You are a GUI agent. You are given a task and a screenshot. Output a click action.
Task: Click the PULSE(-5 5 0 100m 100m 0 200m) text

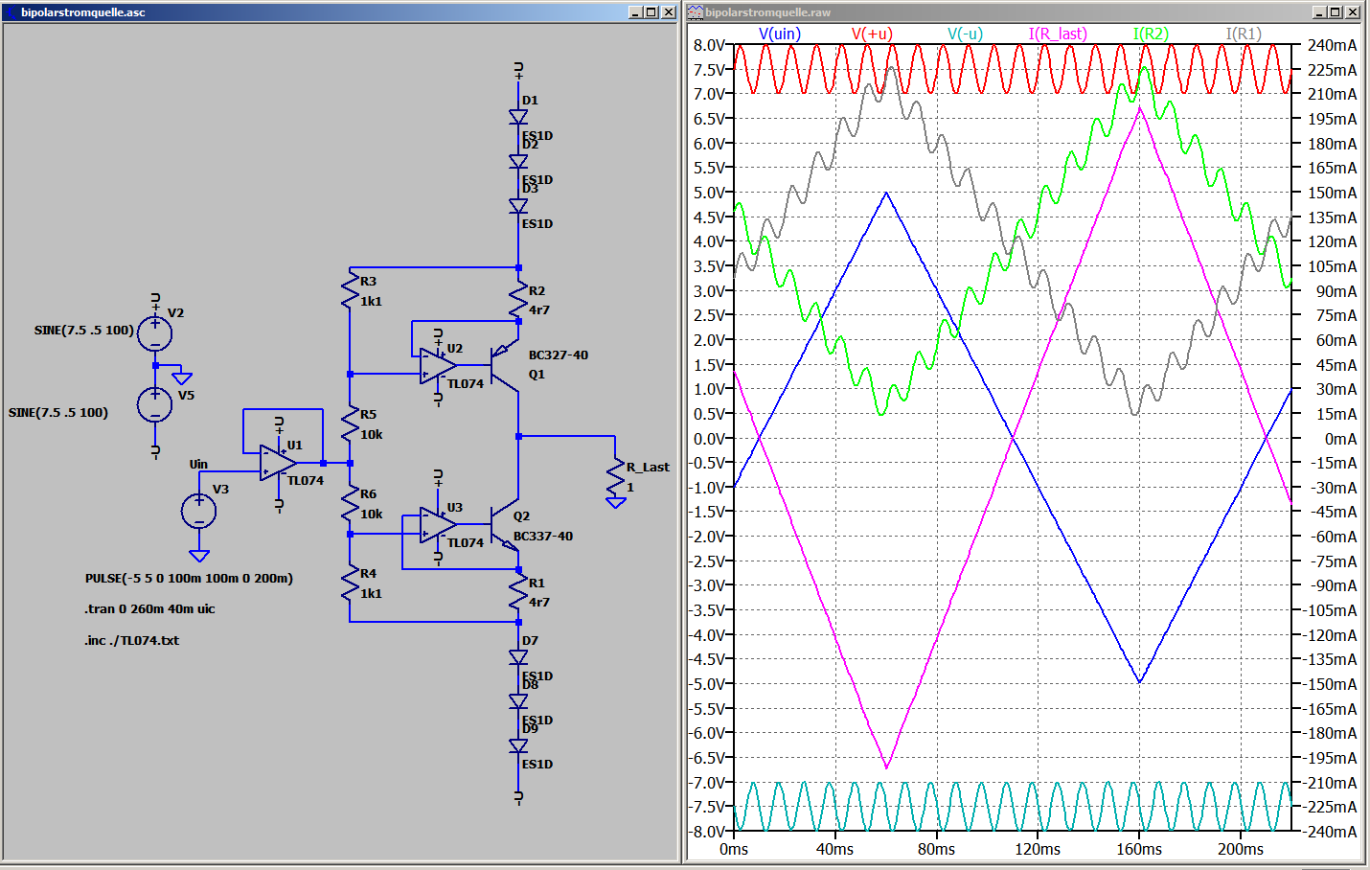coord(189,578)
